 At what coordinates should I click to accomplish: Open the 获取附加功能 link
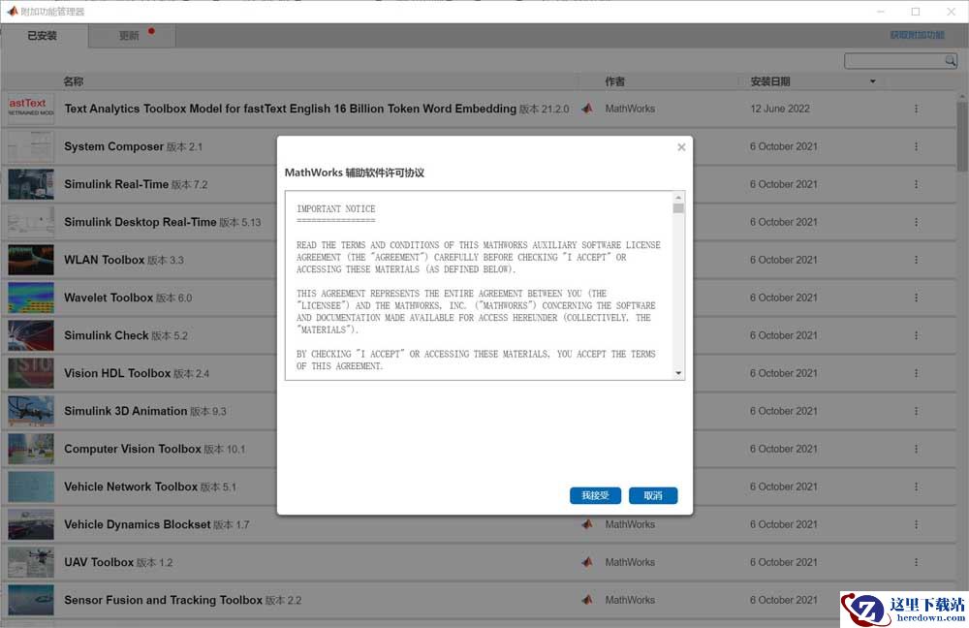point(917,35)
